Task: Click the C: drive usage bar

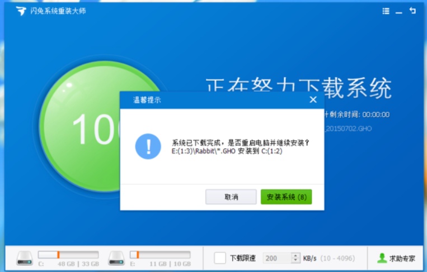Action: (x=68, y=255)
